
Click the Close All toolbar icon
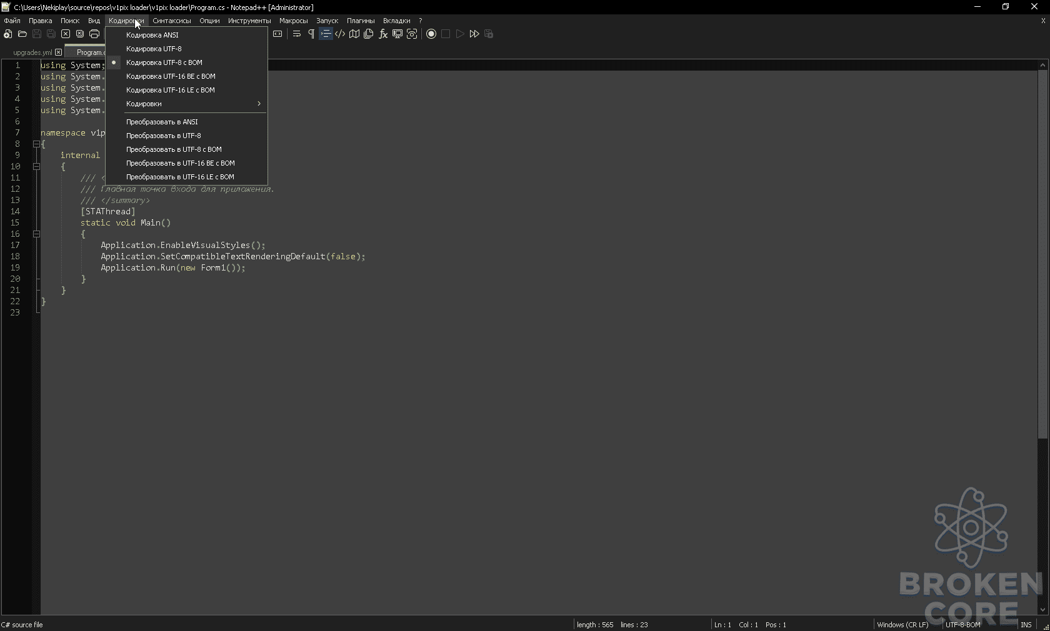[80, 34]
